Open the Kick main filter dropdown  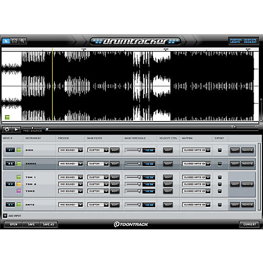click(x=98, y=150)
